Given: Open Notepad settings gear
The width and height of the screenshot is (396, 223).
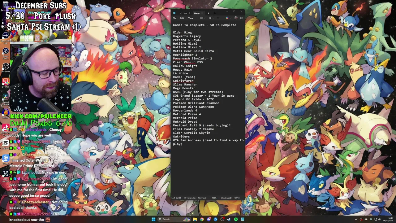Looking at the screenshot, I should (x=241, y=18).
